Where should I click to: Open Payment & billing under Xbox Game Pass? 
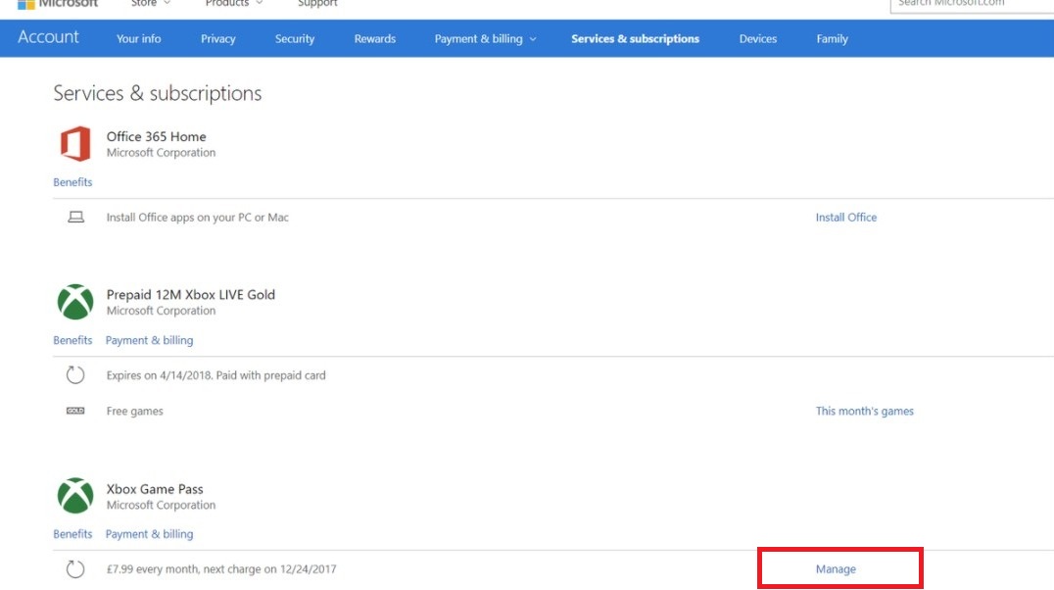(x=149, y=534)
